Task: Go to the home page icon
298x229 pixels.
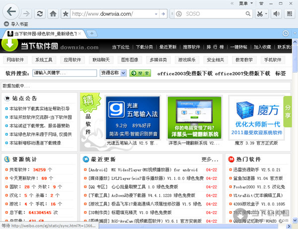Action: coord(53,14)
